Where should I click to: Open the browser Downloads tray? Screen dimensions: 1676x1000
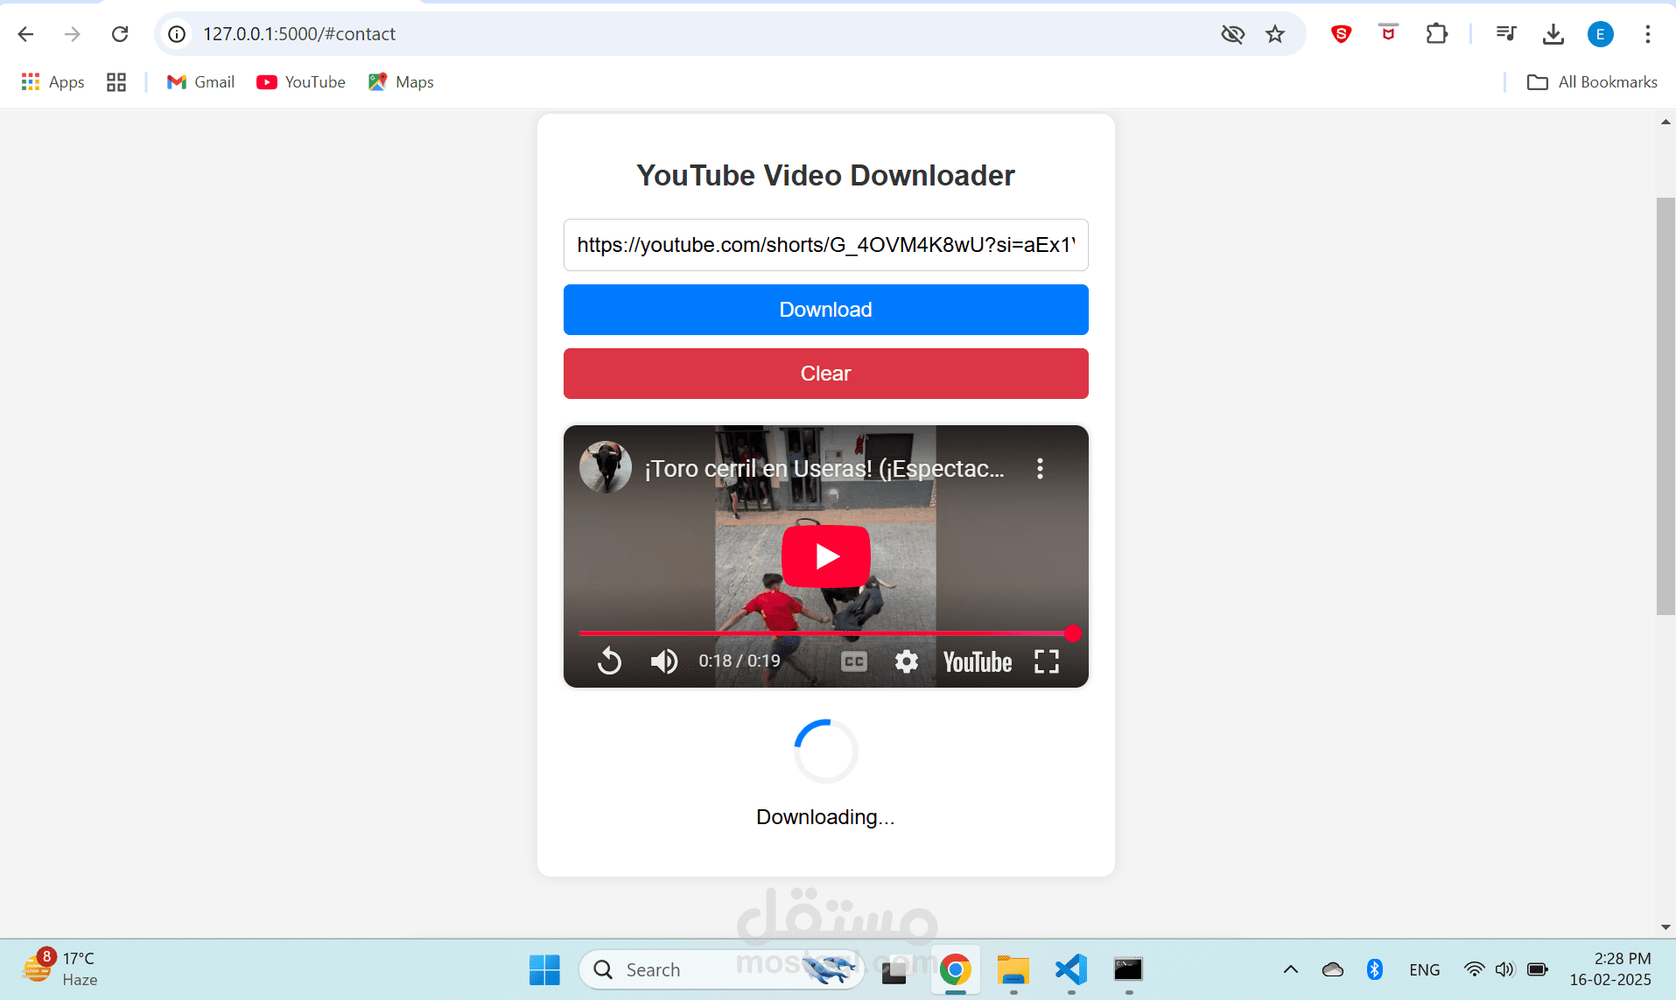[1553, 34]
